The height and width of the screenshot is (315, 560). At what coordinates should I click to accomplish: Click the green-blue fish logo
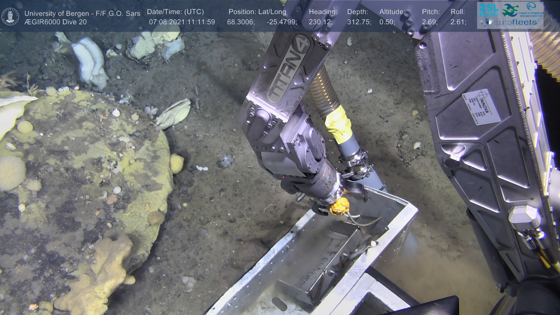(x=510, y=10)
